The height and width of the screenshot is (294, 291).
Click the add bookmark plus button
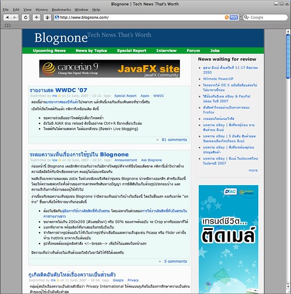(x=36, y=18)
